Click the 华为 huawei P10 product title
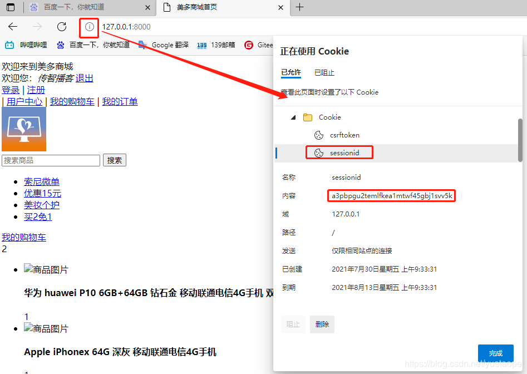The width and height of the screenshot is (527, 374). point(149,293)
